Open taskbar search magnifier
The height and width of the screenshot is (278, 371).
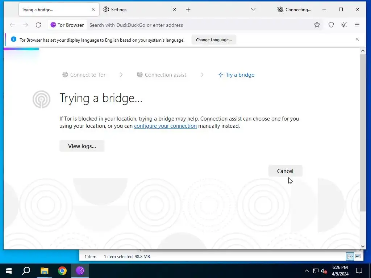(x=26, y=271)
